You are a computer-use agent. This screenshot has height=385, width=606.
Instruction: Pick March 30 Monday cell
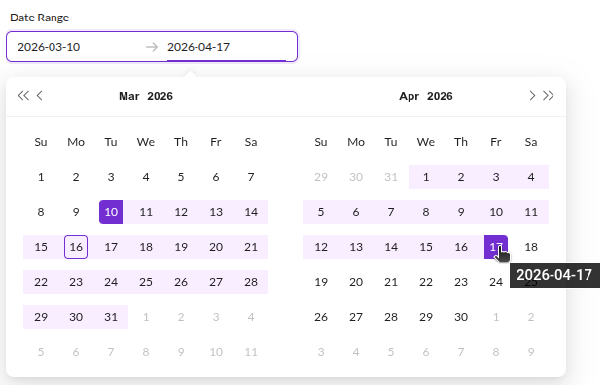point(76,317)
